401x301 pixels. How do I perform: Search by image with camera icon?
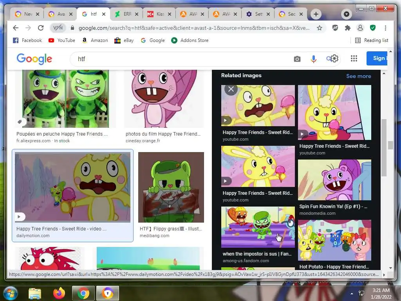coord(297,59)
